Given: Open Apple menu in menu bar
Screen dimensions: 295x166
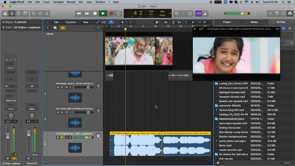Looking at the screenshot, I should [x=5, y=2].
